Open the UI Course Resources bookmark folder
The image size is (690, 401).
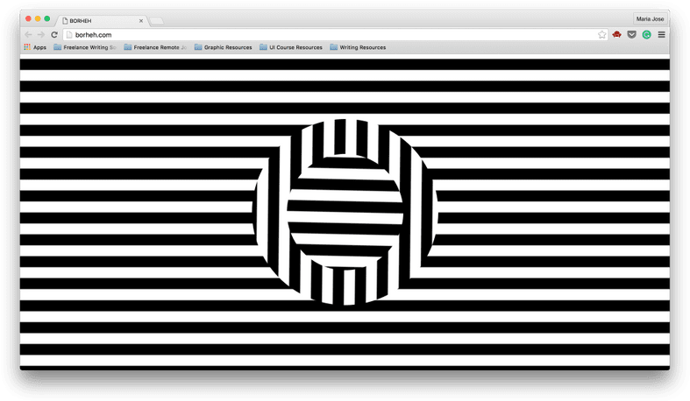coord(291,47)
